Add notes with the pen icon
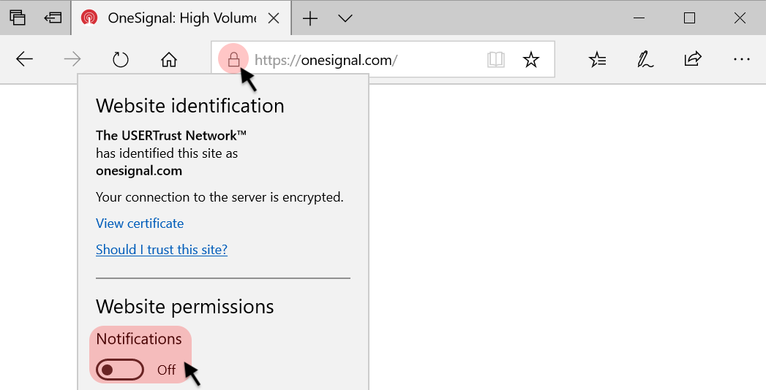Image resolution: width=766 pixels, height=390 pixels. 645,60
